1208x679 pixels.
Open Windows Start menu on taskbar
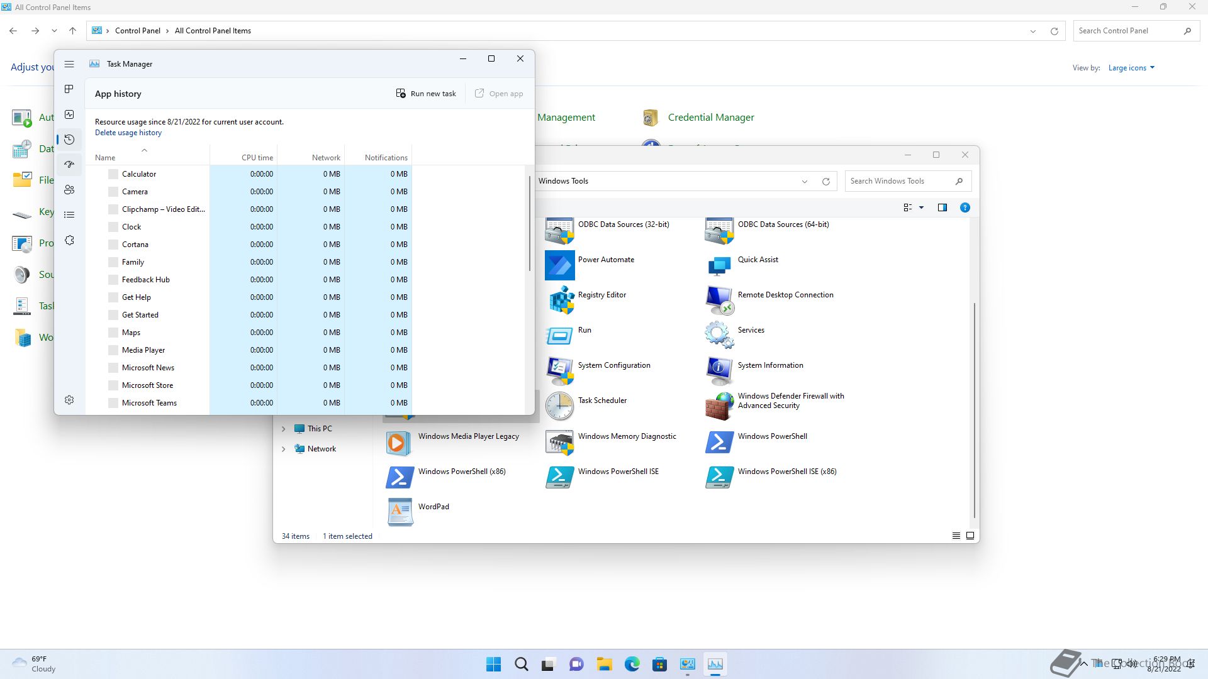[x=494, y=664]
